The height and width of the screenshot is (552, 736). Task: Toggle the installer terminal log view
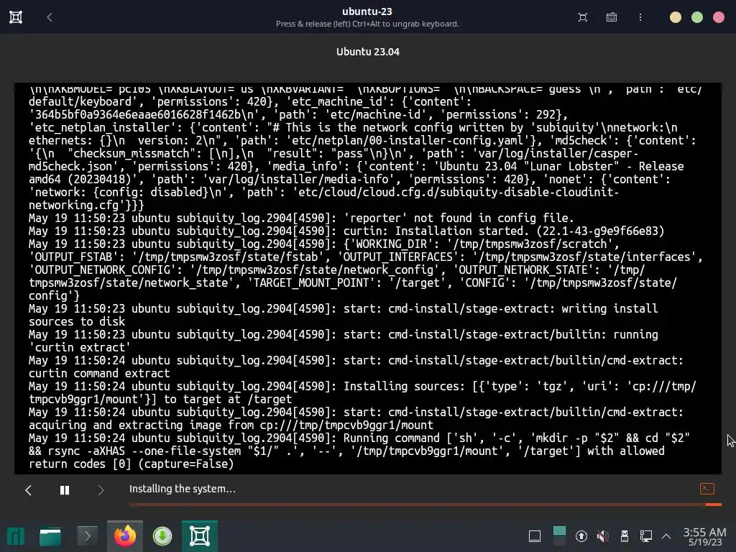[707, 489]
